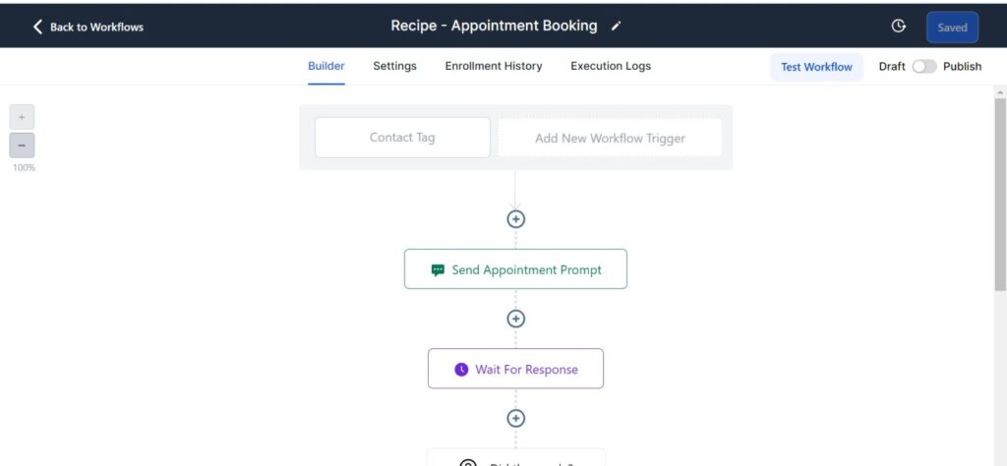This screenshot has width=1007, height=466.
Task: Open the Enrollment History tab
Action: 493,66
